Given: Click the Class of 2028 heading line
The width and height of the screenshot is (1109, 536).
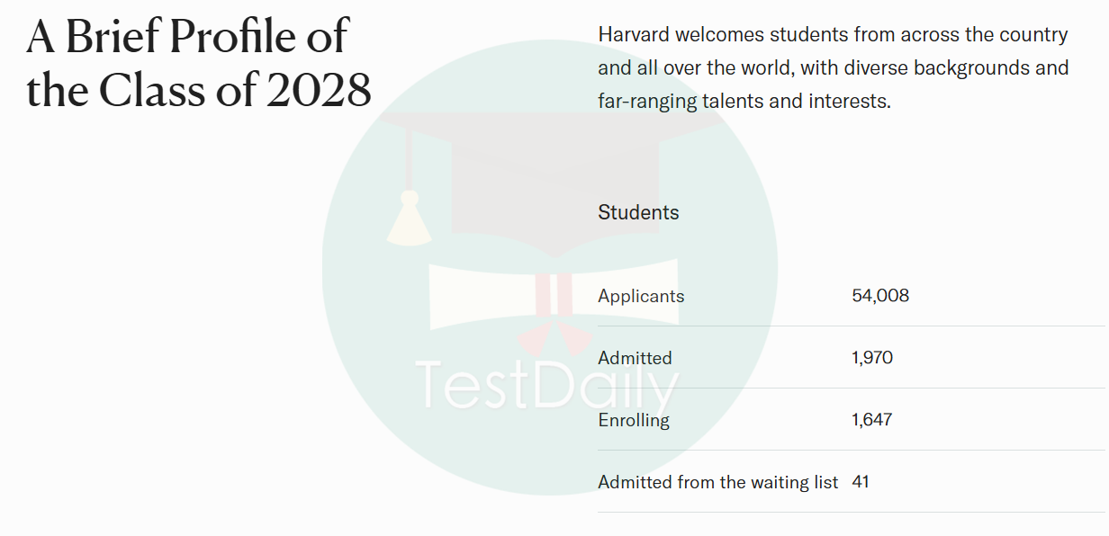Looking at the screenshot, I should click(199, 91).
